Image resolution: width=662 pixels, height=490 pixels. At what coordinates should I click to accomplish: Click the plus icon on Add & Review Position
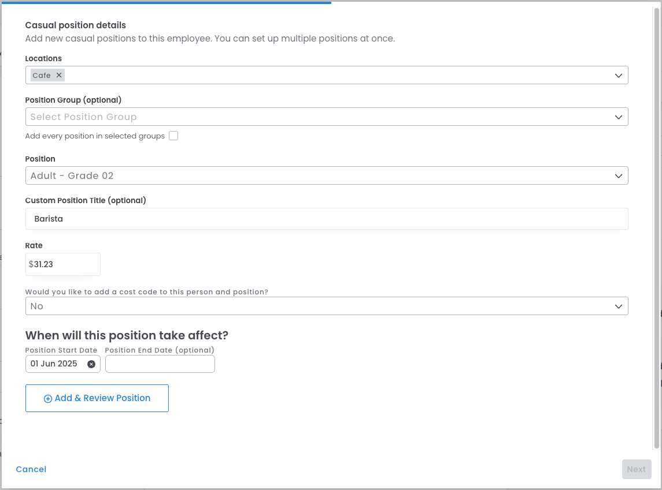[x=48, y=399]
